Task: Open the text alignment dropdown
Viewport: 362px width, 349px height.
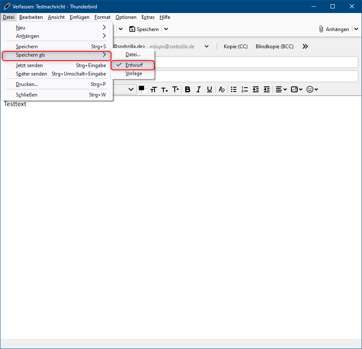Action: pyautogui.click(x=281, y=89)
